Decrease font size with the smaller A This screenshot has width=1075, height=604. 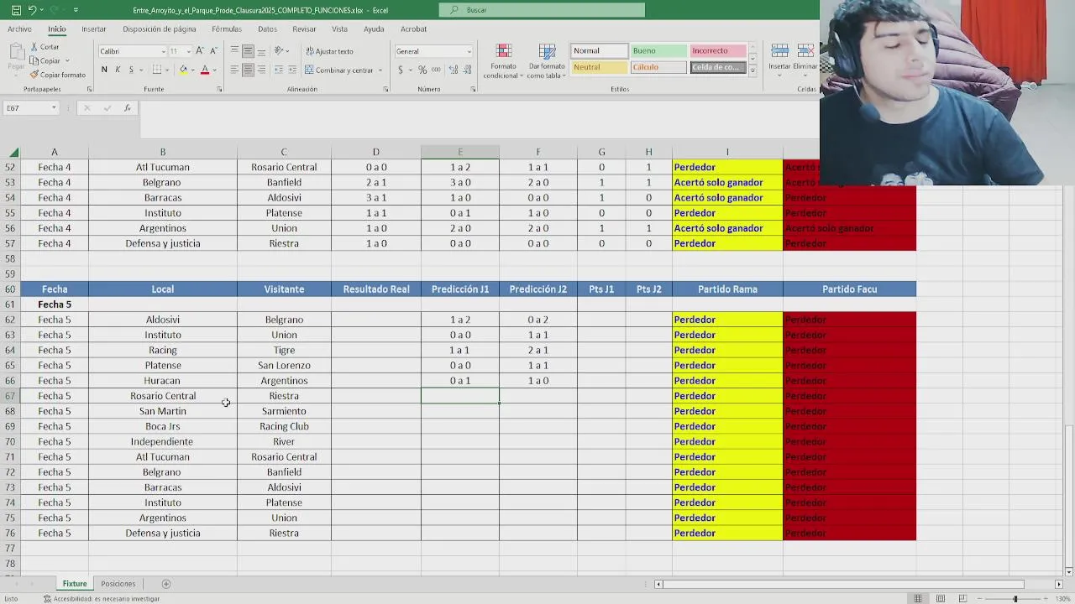(x=213, y=51)
